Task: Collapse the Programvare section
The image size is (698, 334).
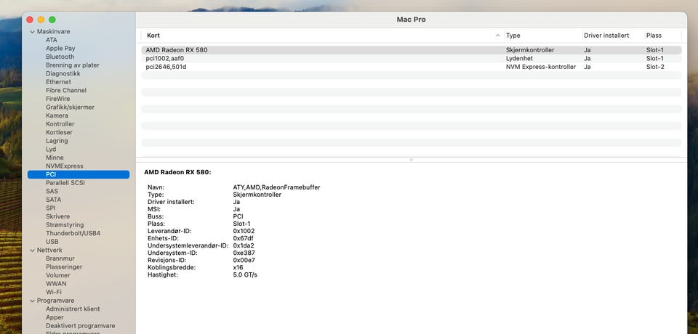Action: (32, 301)
